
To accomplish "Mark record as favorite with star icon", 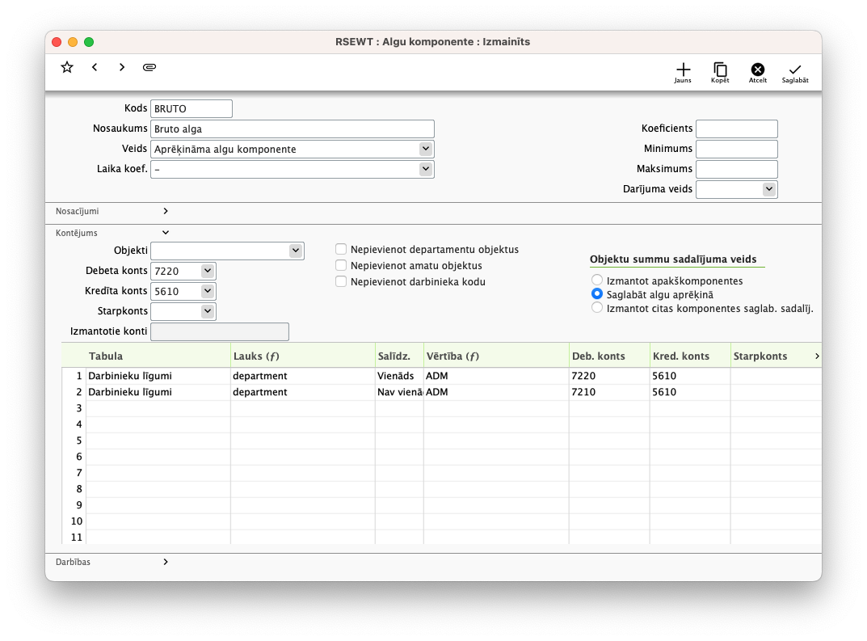I will pos(67,67).
